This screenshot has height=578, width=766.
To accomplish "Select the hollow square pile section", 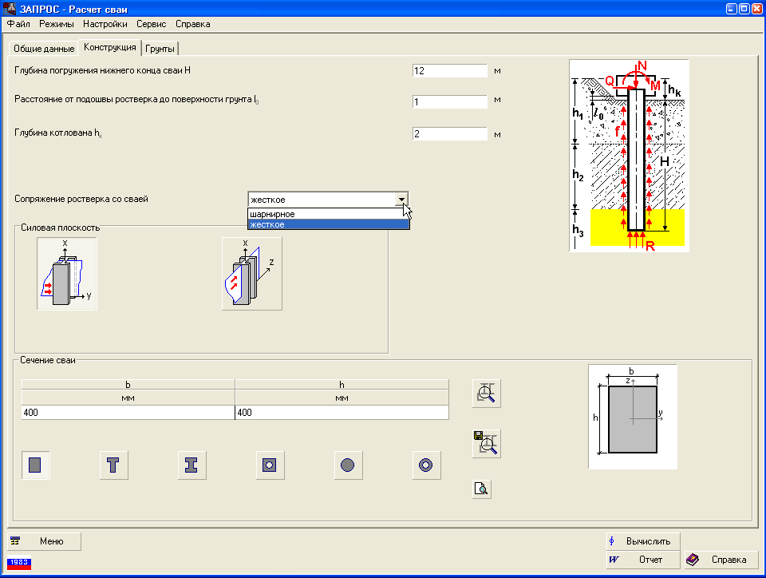I will (270, 465).
